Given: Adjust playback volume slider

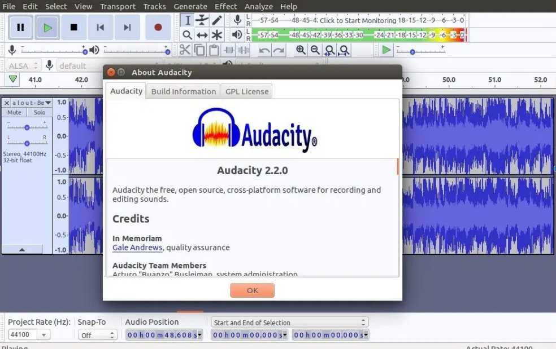Looking at the screenshot, I should click(x=137, y=51).
